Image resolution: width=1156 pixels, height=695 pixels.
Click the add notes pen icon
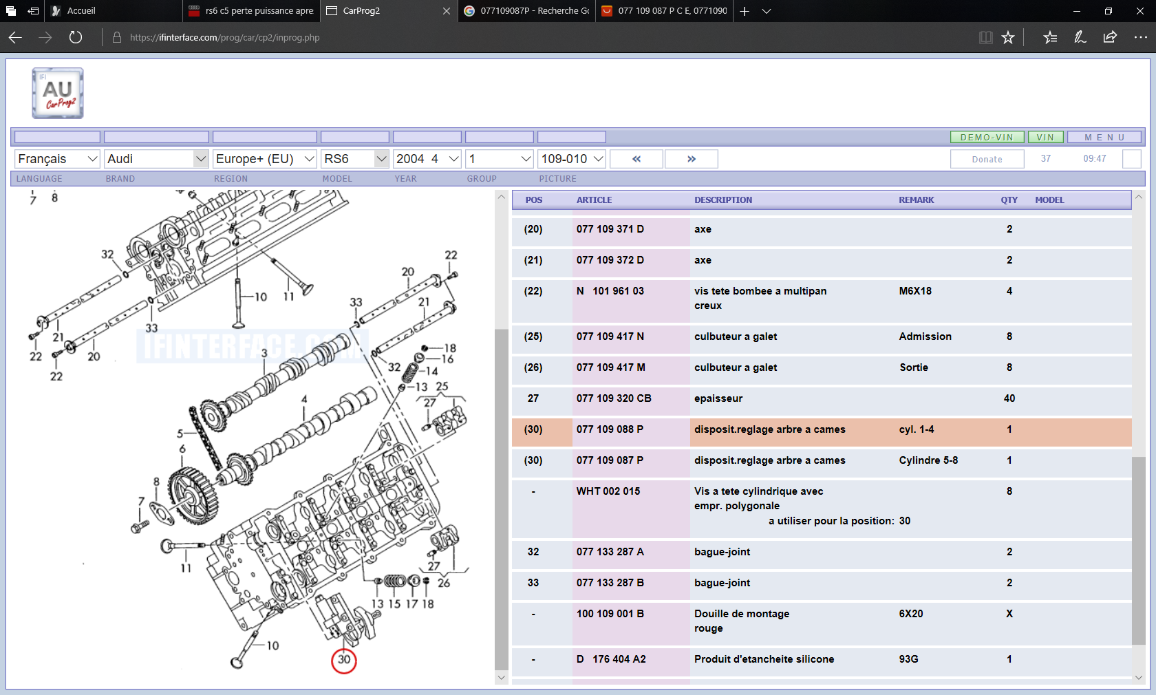[1080, 38]
